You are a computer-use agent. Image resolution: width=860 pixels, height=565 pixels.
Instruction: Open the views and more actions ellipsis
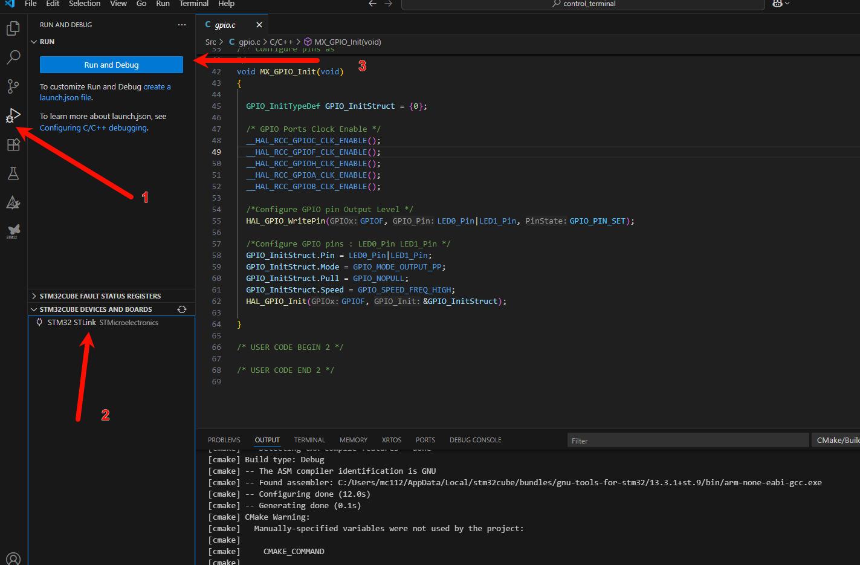click(182, 25)
